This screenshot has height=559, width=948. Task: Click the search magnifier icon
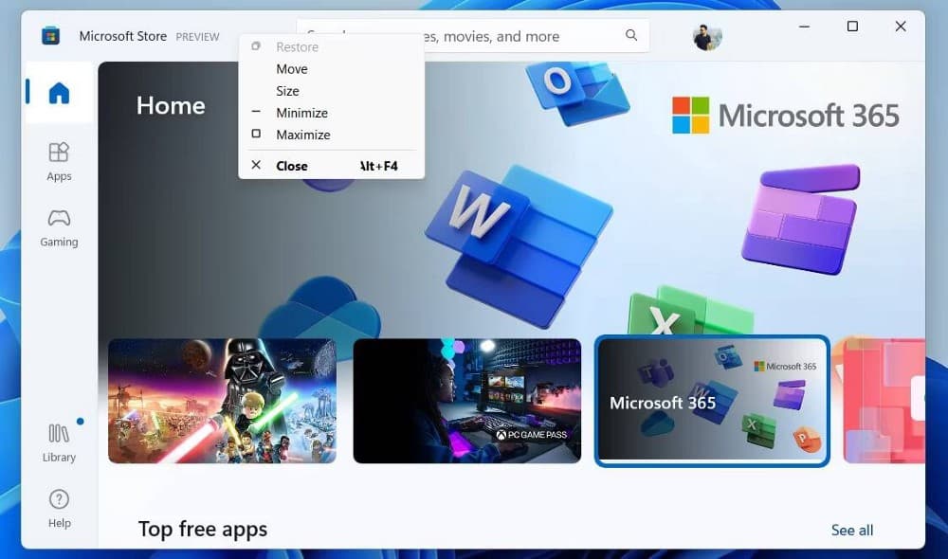click(631, 35)
